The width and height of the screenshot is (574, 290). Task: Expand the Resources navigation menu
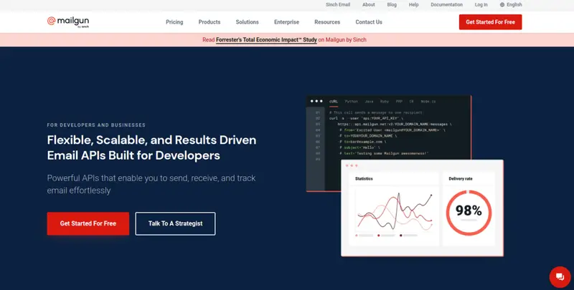(327, 22)
